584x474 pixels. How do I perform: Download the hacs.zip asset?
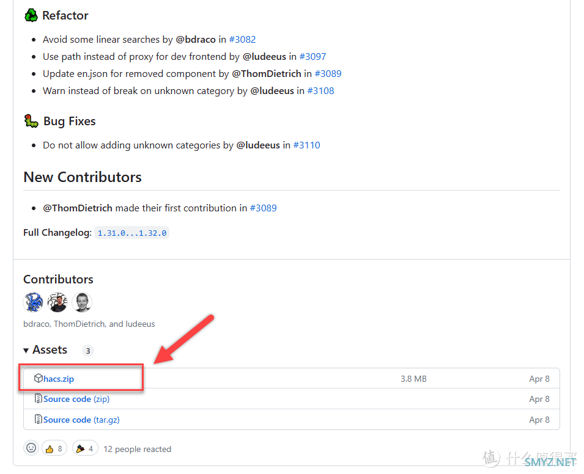[59, 379]
